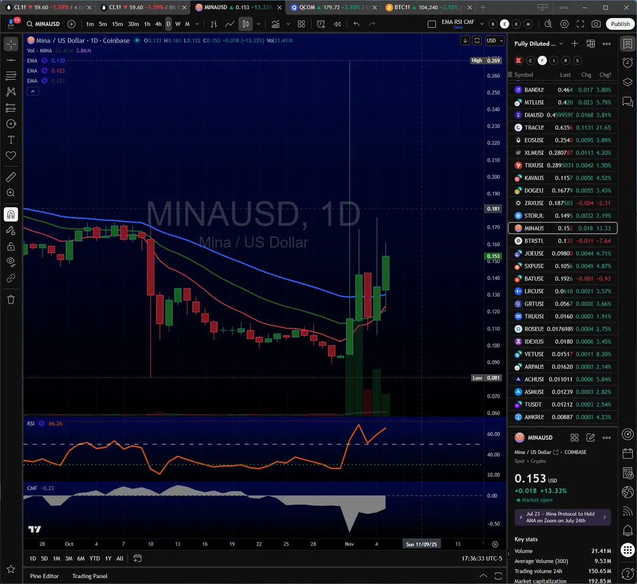Screen dimensions: 637x584
Task: Toggle stay in drawing mode
Action: coord(11,230)
